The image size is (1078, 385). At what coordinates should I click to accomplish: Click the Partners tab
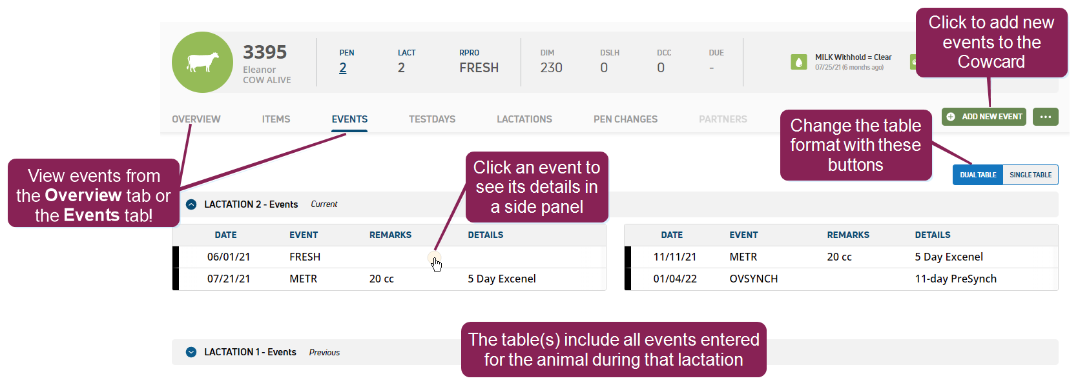(x=723, y=119)
